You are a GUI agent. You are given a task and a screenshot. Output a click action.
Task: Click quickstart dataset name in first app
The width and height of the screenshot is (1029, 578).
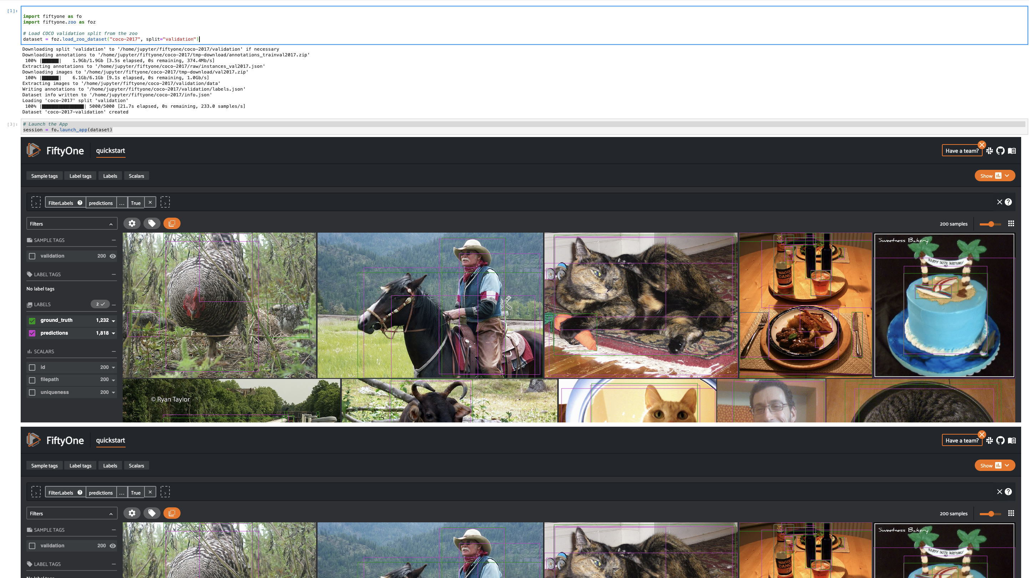point(110,151)
